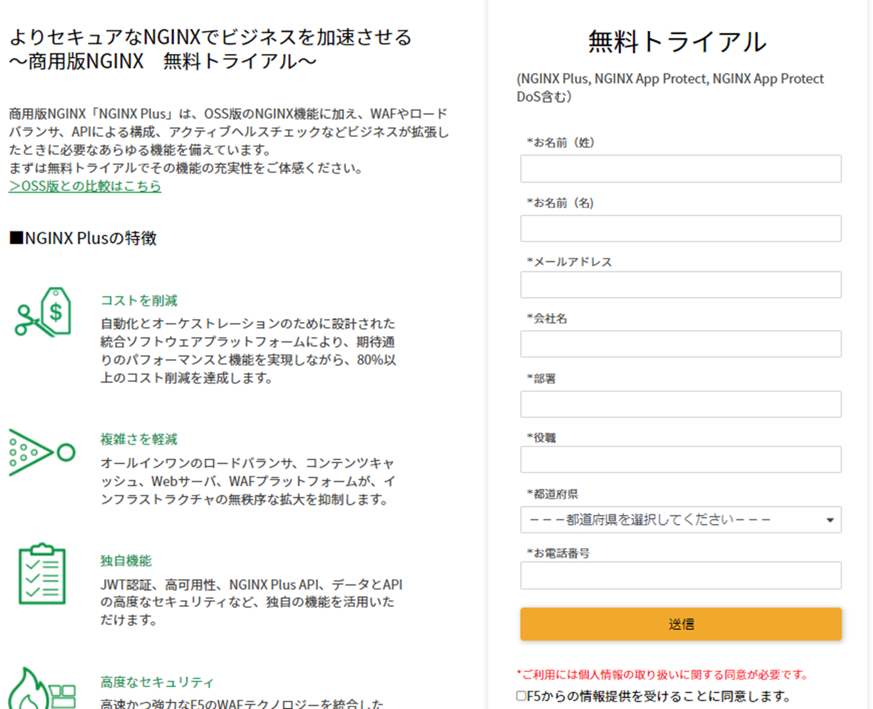
Task: Click the よりセキュアなNGINXでビジネスを加速させる page title
Action: click(210, 37)
